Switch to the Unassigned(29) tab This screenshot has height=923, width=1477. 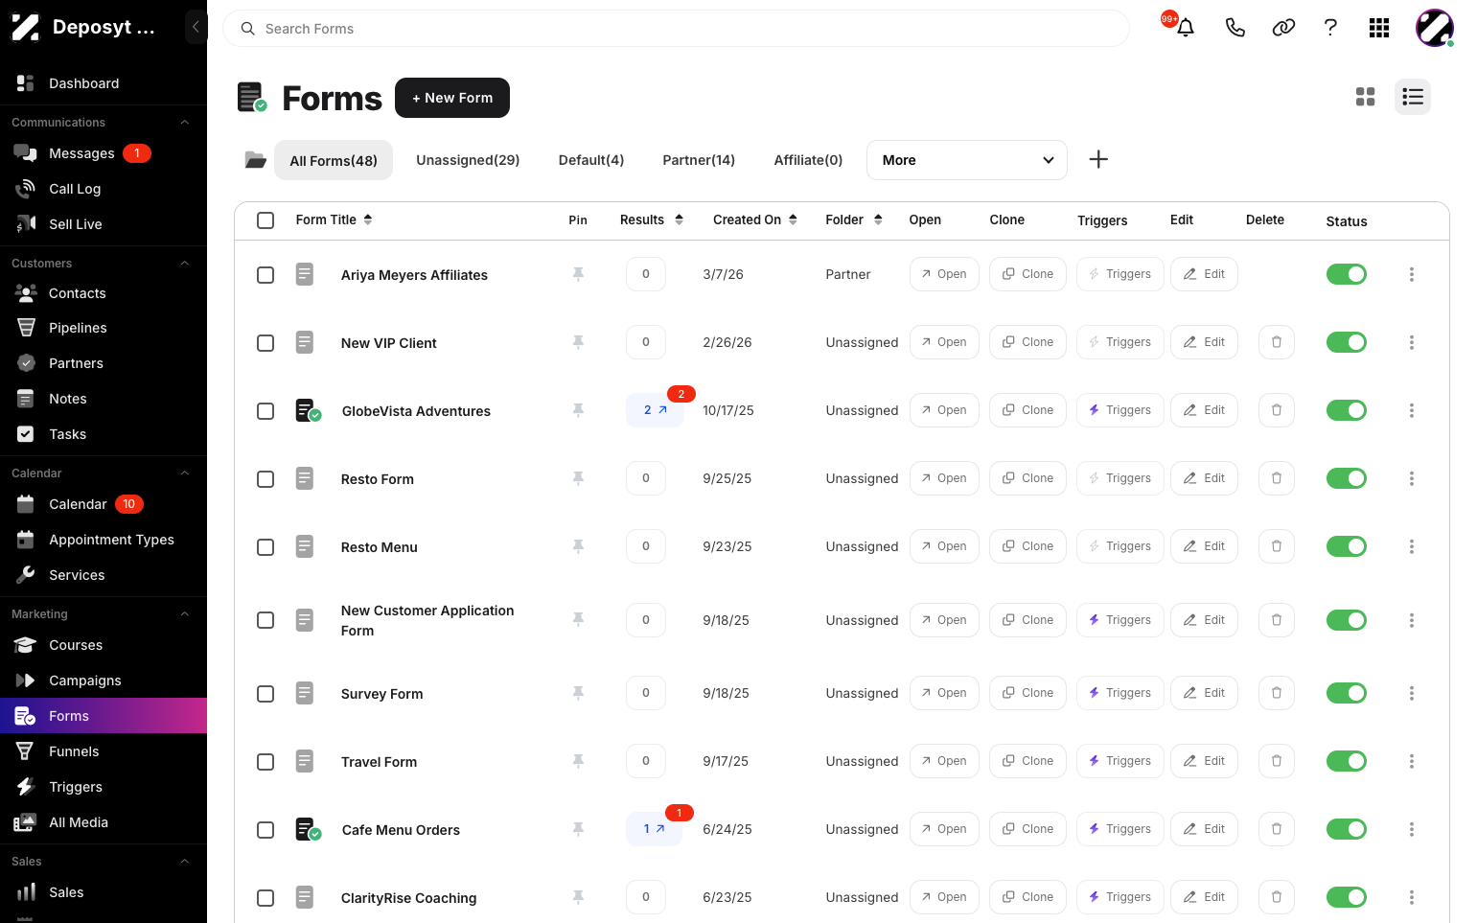(468, 160)
